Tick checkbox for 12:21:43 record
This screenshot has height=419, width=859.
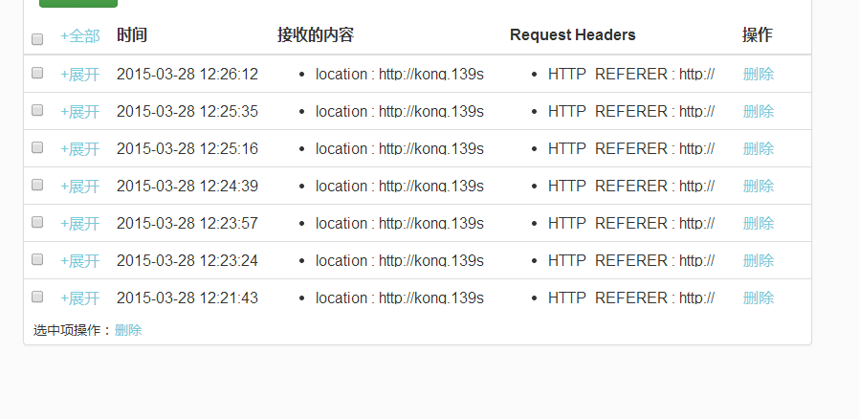pyautogui.click(x=37, y=297)
